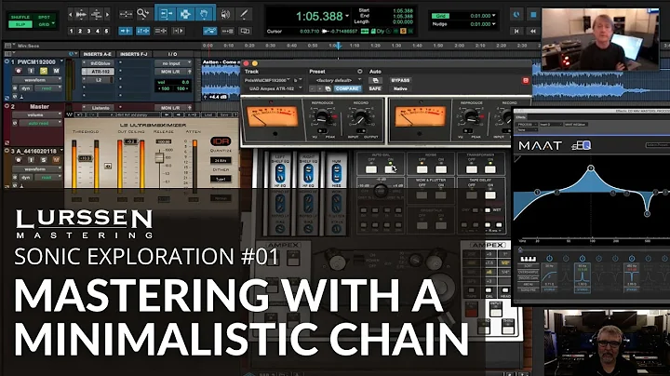This screenshot has height=376, width=670.
Task: Open 'no input' input selector on track 1
Action: (x=173, y=63)
